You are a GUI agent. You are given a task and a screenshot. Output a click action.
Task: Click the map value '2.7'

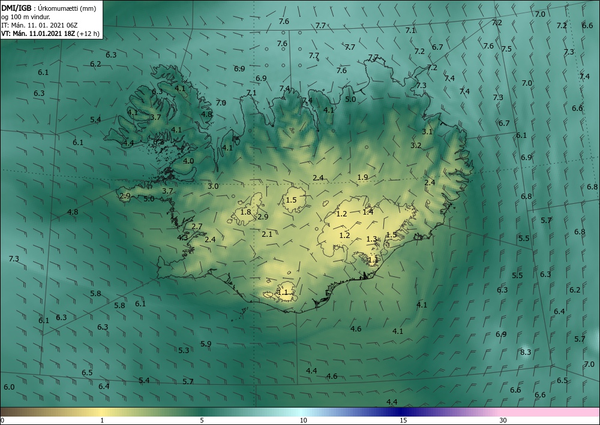(197, 226)
